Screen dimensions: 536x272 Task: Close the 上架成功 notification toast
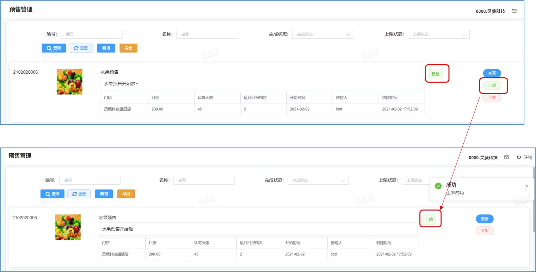point(527,186)
